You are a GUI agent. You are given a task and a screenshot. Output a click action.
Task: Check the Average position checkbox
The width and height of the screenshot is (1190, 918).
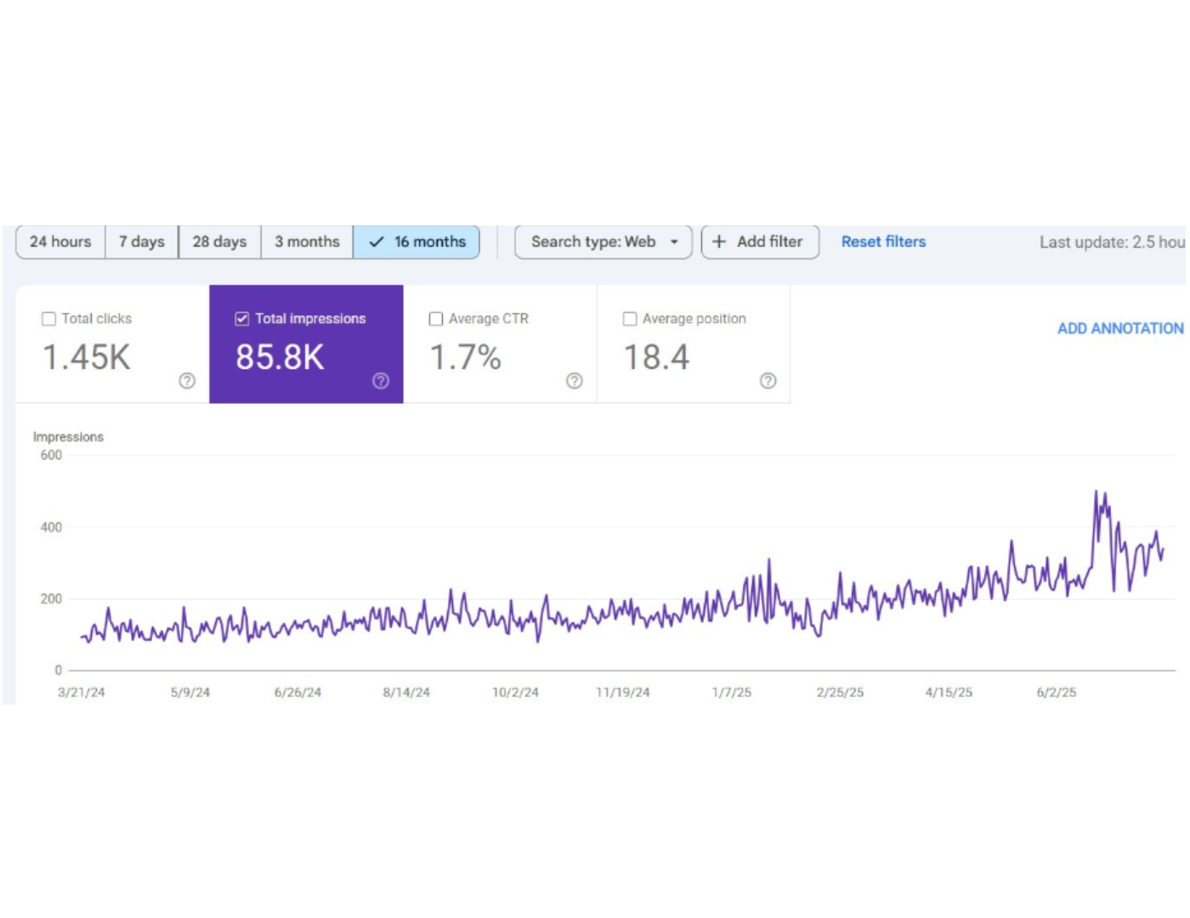point(630,319)
